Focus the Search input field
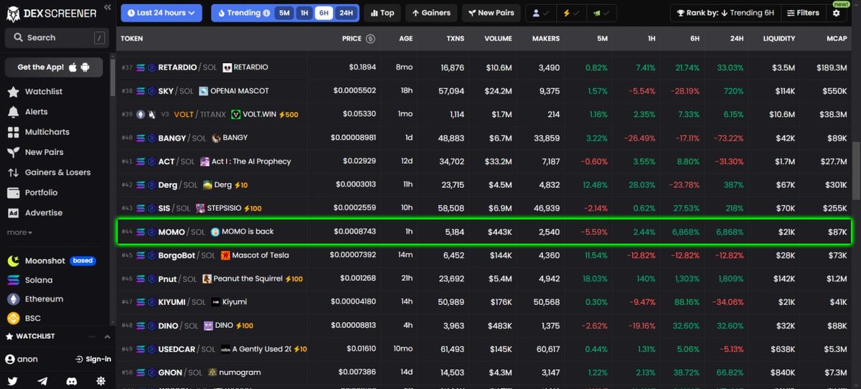 pyautogui.click(x=57, y=37)
